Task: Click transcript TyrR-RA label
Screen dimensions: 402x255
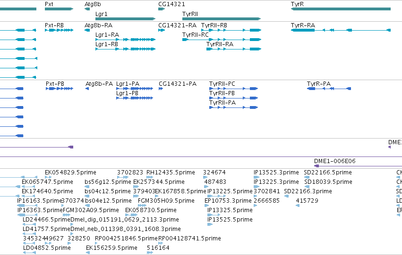Action: point(303,25)
